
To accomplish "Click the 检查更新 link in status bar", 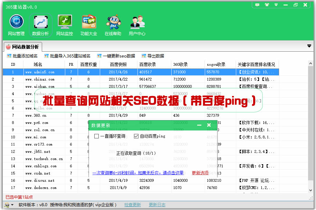I will (133, 205).
